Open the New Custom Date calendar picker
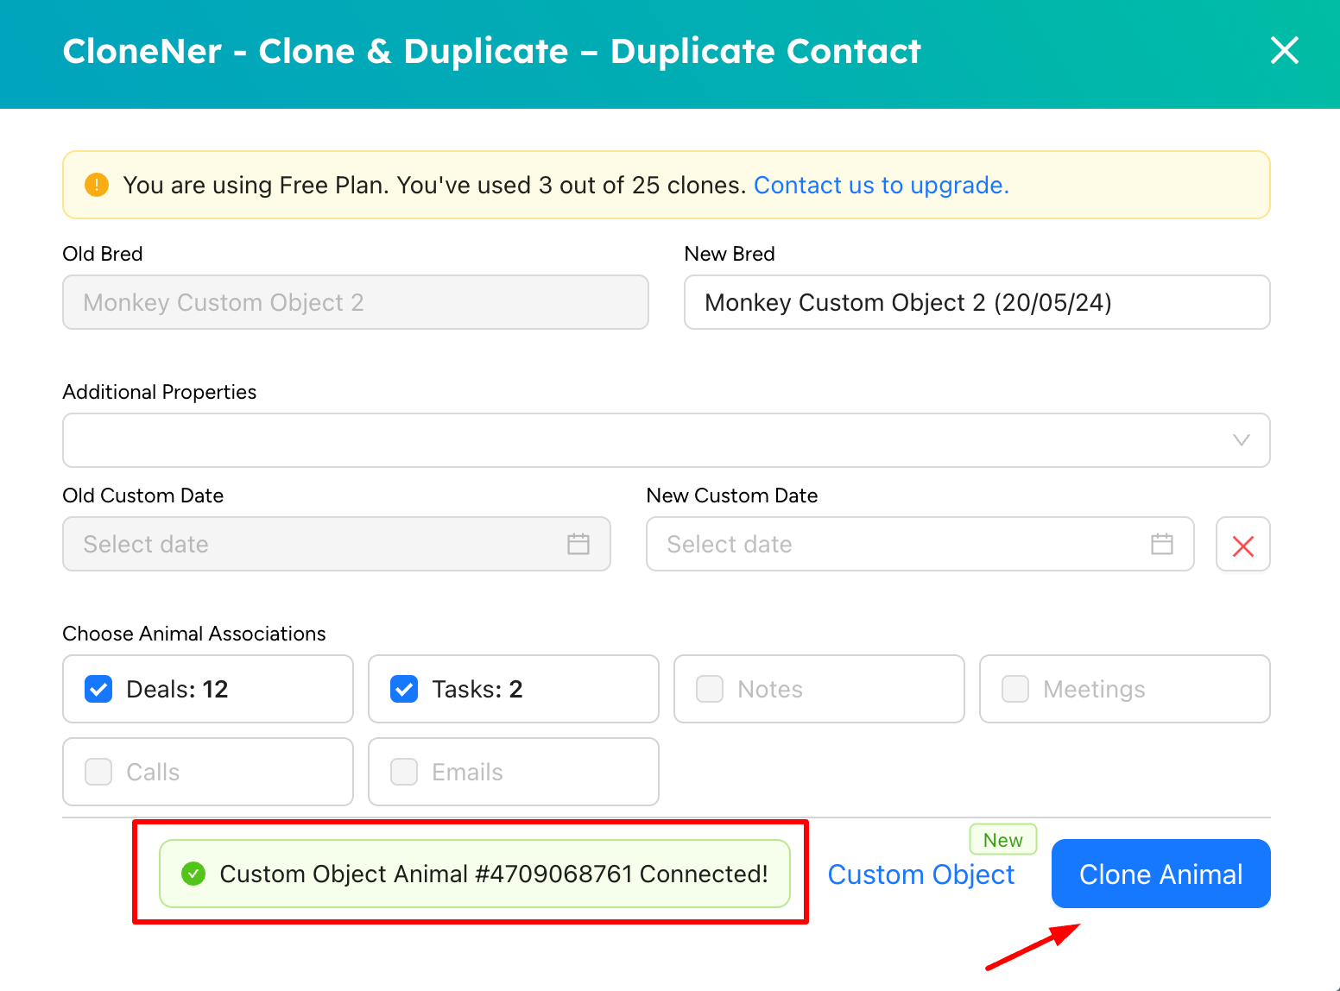The width and height of the screenshot is (1340, 991). point(1161,544)
